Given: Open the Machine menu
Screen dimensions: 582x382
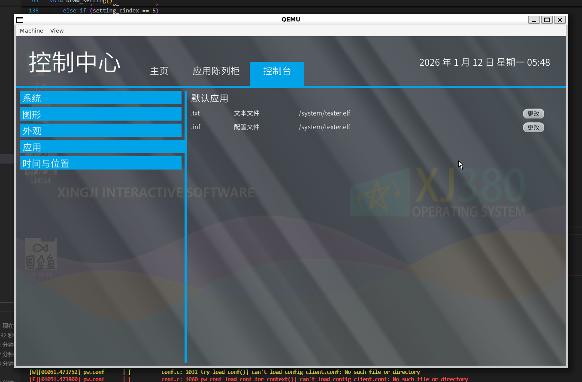Looking at the screenshot, I should (31, 31).
